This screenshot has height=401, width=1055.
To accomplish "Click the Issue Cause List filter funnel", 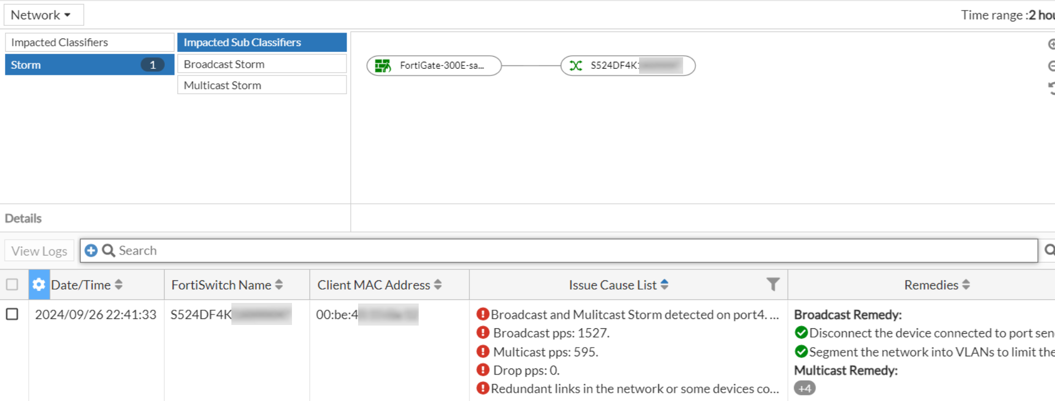I will 772,284.
